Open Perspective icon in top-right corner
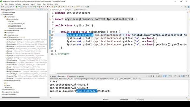Image resolution: width=190 pixels, height=107 pixels. point(185,7)
